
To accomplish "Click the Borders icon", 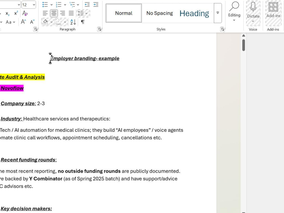I will (59, 22).
